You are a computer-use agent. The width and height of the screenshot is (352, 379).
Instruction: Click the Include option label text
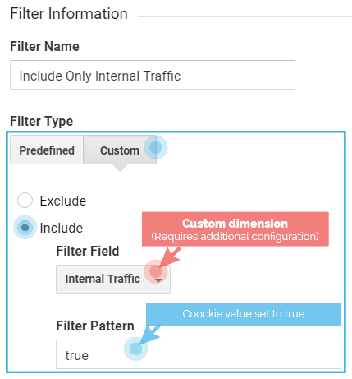coord(62,228)
